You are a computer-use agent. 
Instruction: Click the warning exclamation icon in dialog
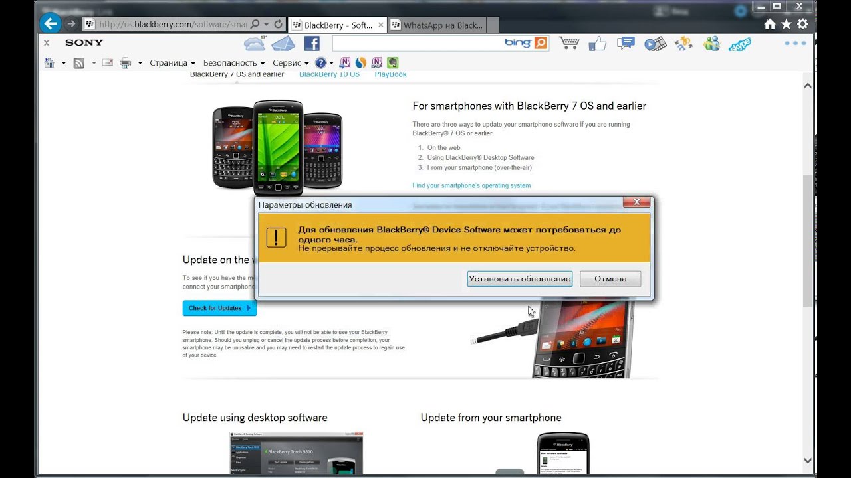(x=276, y=237)
